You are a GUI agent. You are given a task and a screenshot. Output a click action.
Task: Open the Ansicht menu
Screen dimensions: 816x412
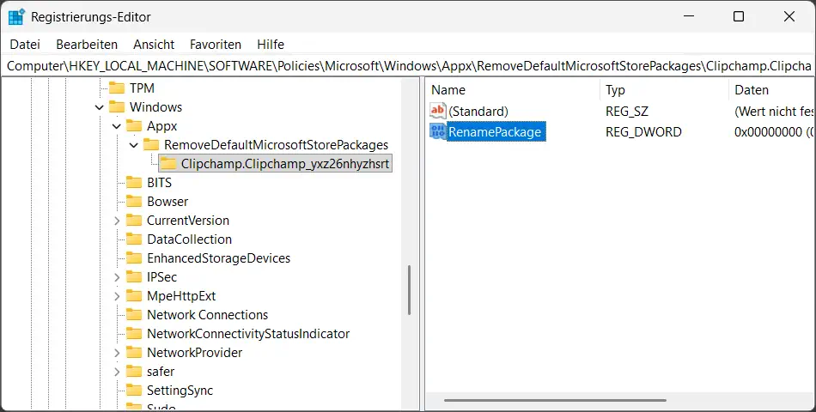coord(154,44)
